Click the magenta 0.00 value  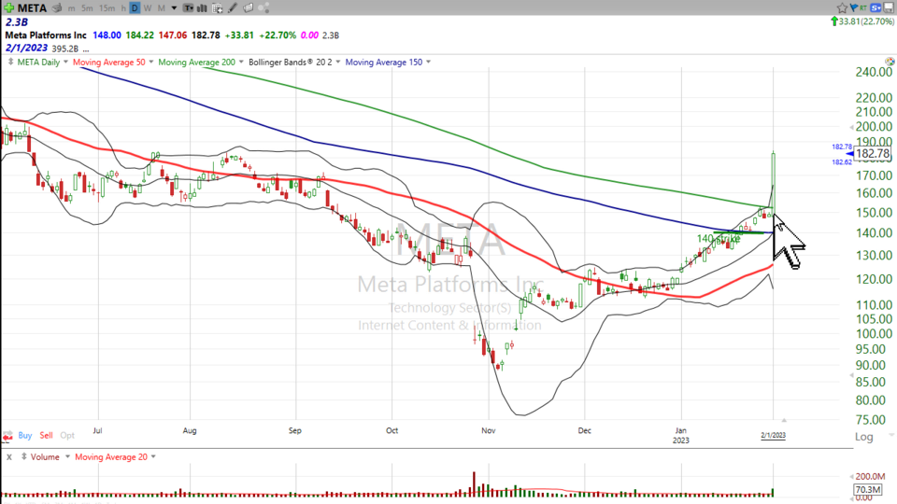click(309, 35)
